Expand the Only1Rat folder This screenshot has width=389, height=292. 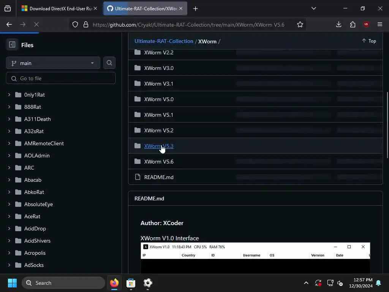pyautogui.click(x=9, y=95)
